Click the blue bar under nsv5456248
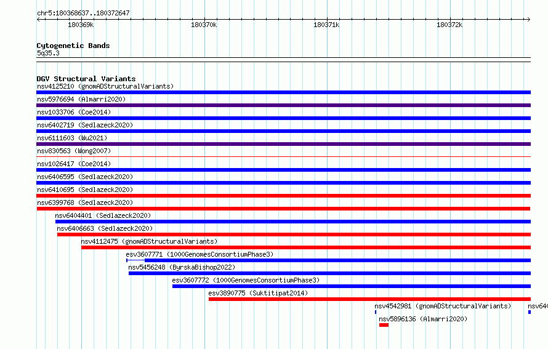 point(329,273)
